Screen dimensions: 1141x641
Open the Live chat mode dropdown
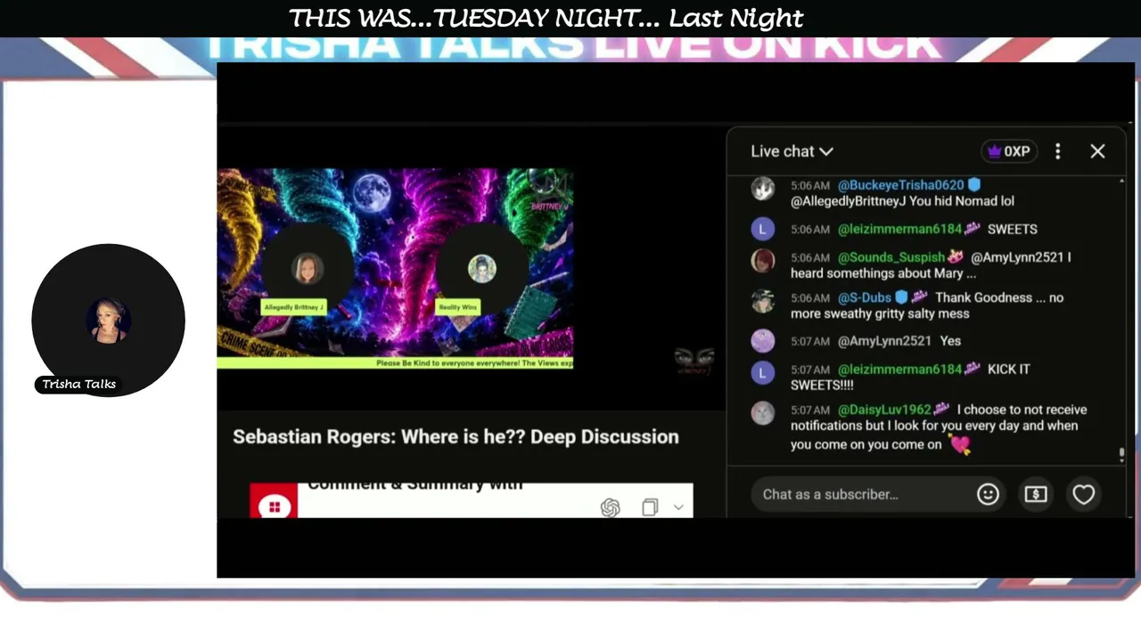792,151
